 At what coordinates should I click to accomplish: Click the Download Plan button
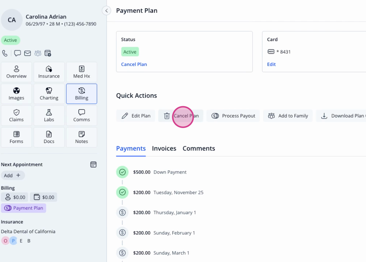coord(341,116)
